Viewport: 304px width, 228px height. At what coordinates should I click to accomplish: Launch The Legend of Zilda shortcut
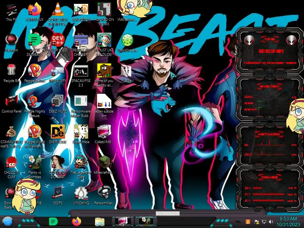coord(81,167)
